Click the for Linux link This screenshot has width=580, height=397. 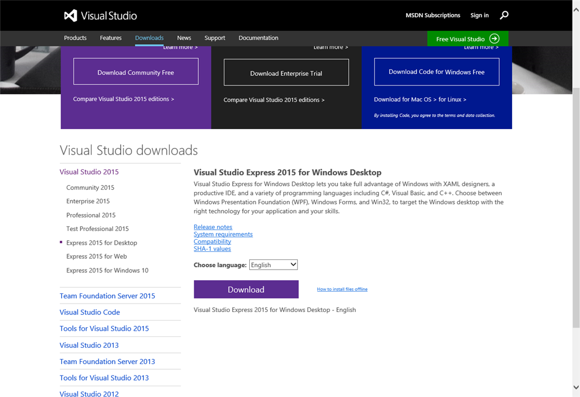tap(452, 100)
